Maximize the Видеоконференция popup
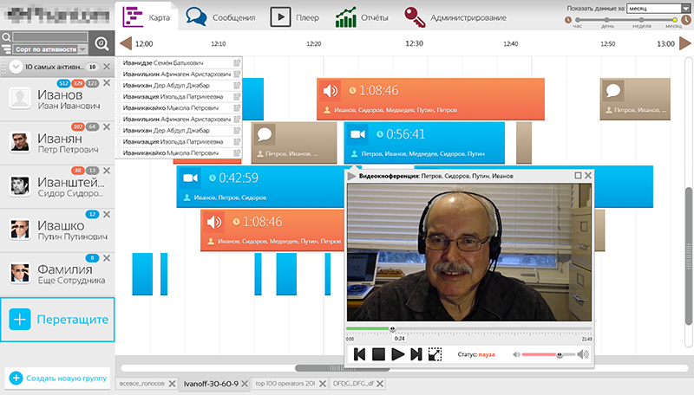This screenshot has width=694, height=395. pos(578,175)
